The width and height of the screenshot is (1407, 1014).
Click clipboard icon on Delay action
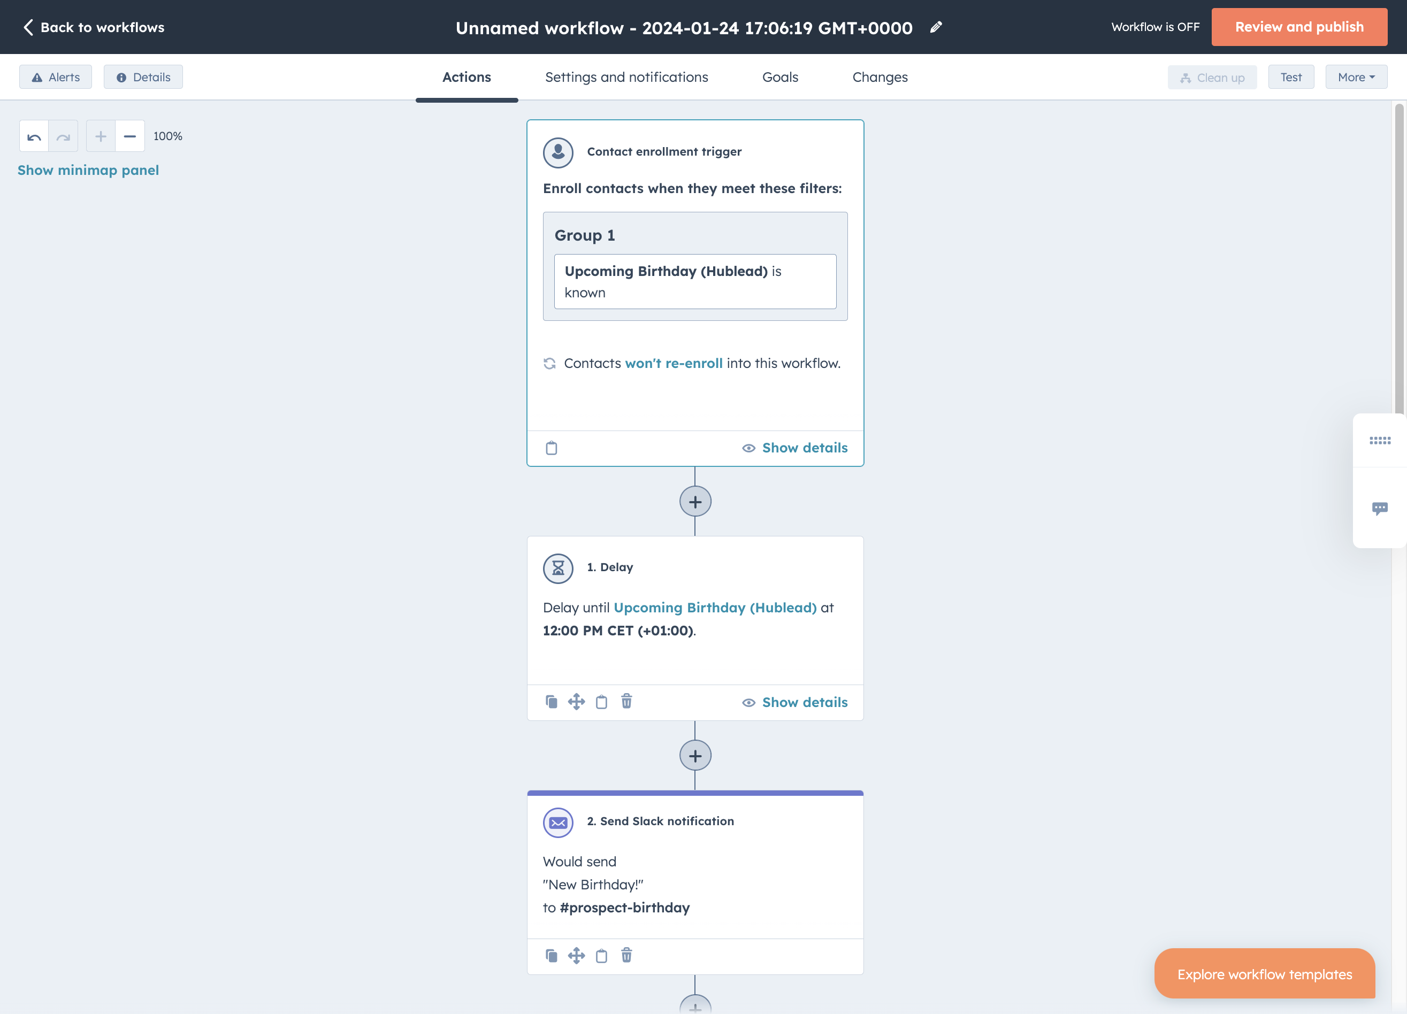(601, 702)
